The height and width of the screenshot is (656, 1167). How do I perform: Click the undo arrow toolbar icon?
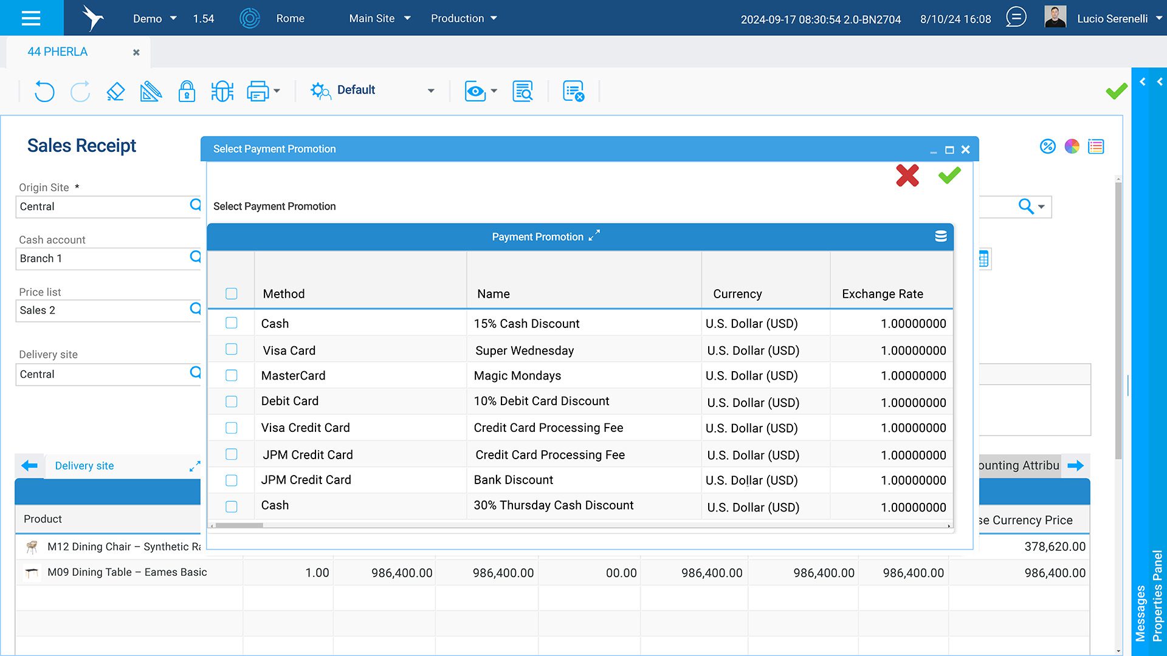point(44,91)
